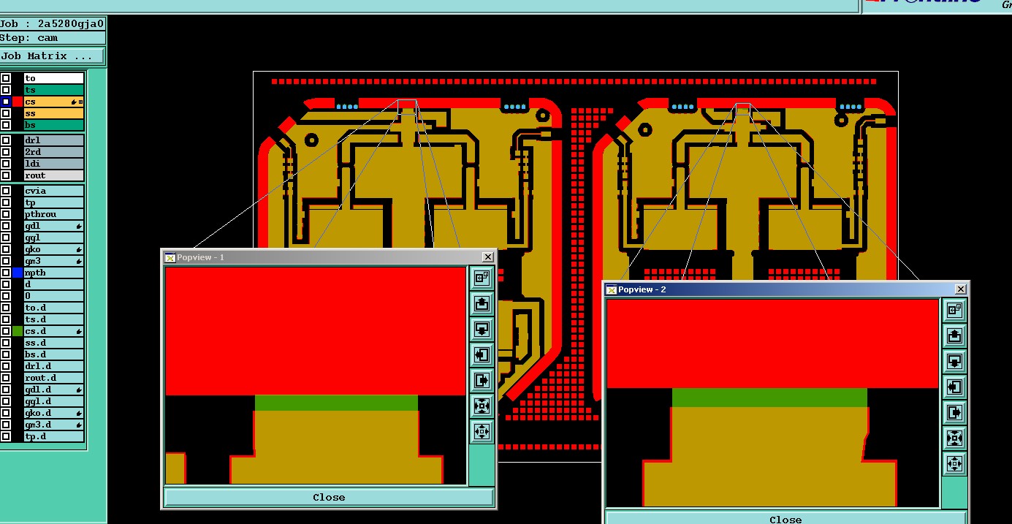The height and width of the screenshot is (524, 1012).
Task: Select layer row gm3.d
Action: tap(54, 425)
